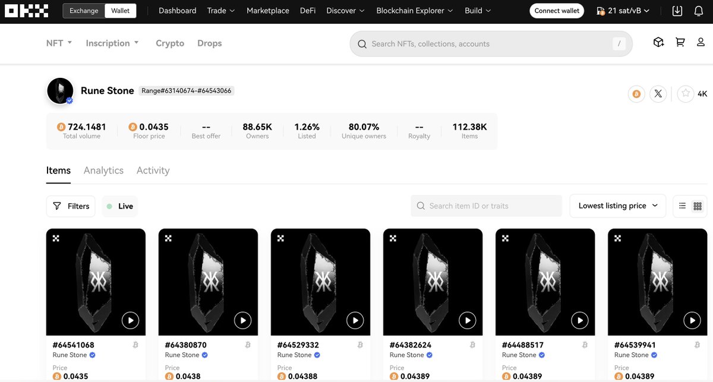The image size is (713, 382).
Task: Play the video of item #64539941
Action: click(692, 321)
